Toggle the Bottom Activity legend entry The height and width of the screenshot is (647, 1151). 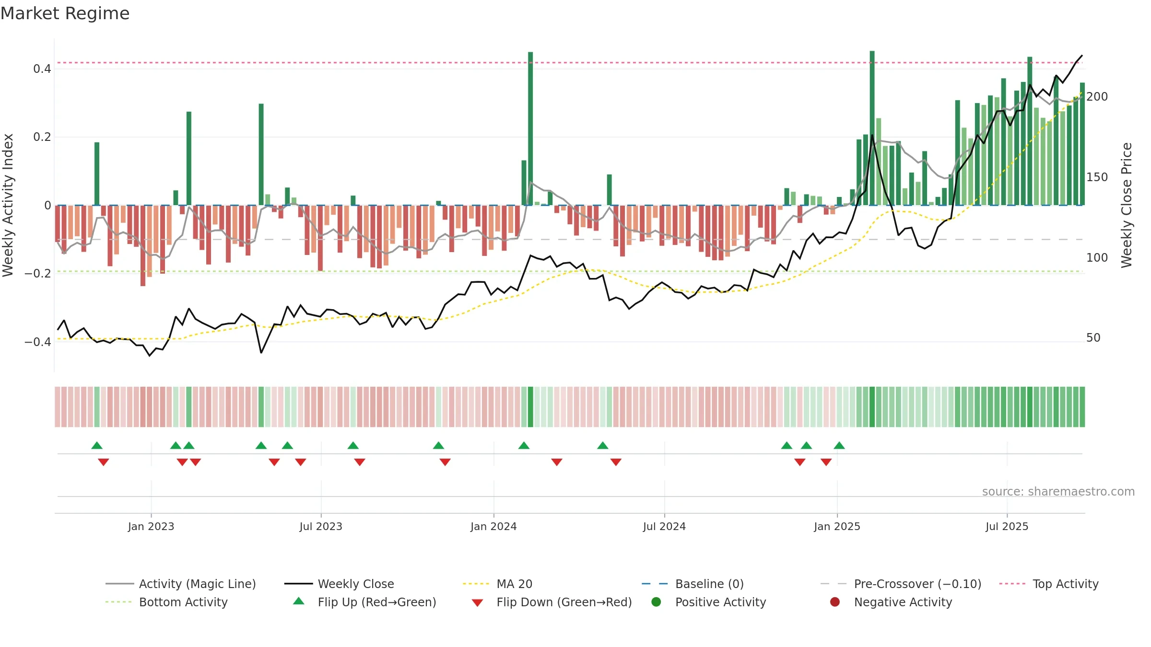[x=166, y=602]
